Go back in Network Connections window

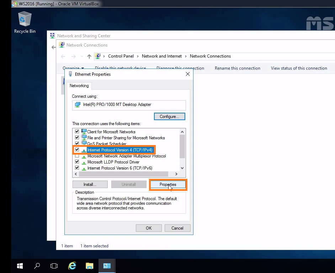tap(63, 57)
